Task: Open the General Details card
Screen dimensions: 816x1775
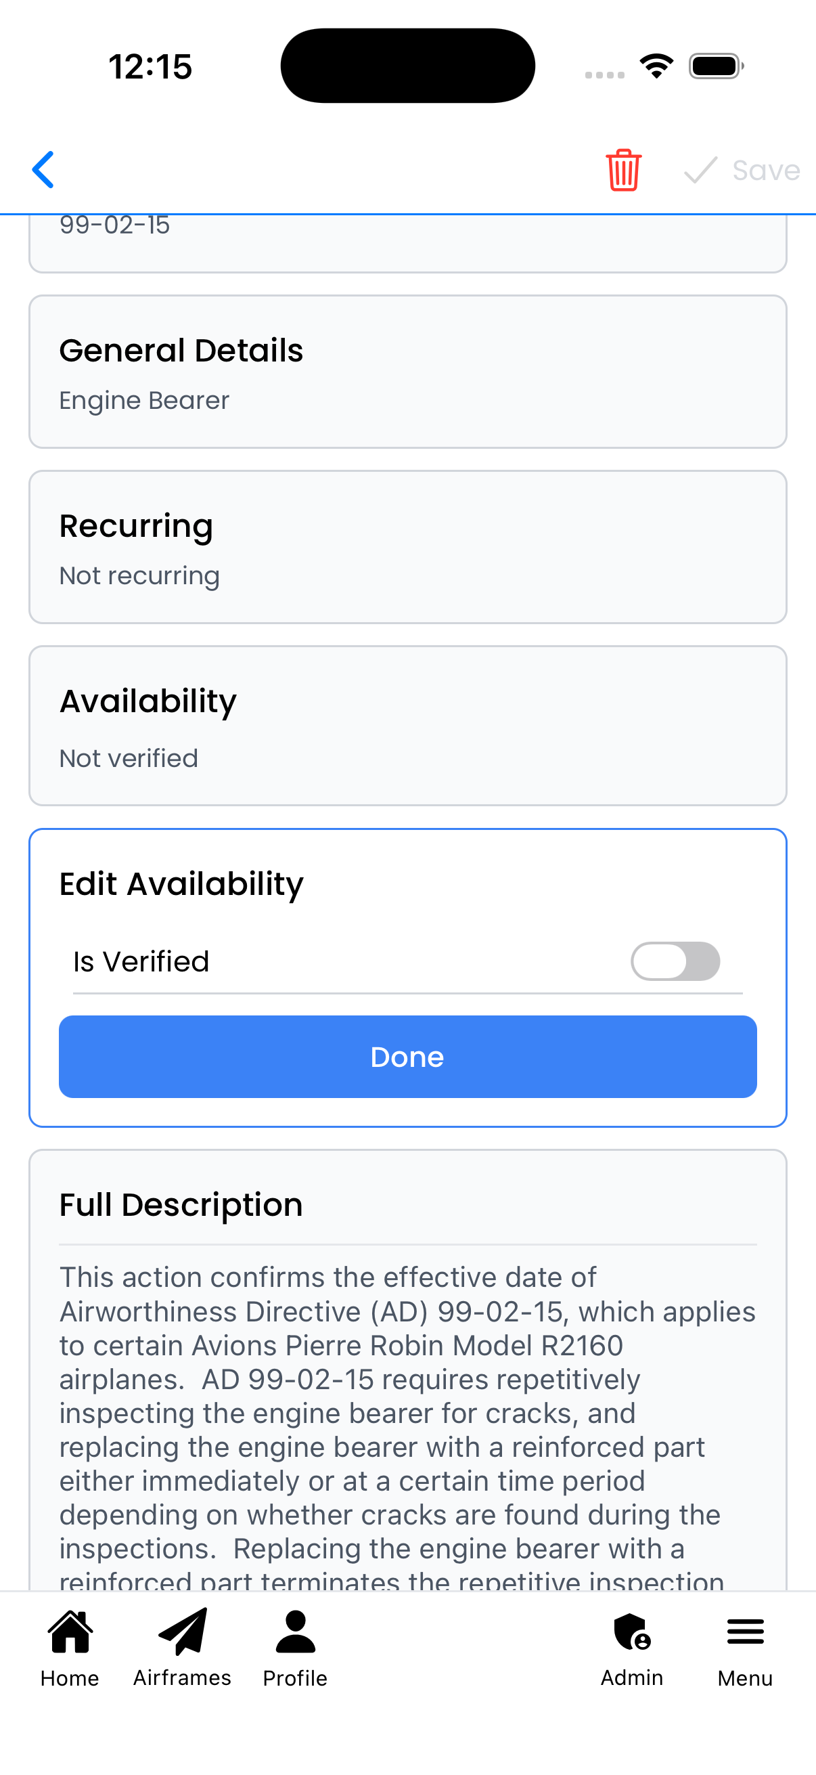Action: click(x=407, y=371)
